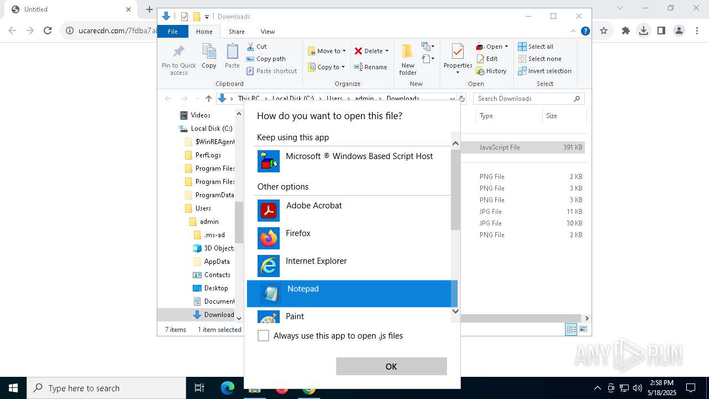Screen dimensions: 709x399
Task: Tick Always use this app checkbox
Action: point(264,336)
